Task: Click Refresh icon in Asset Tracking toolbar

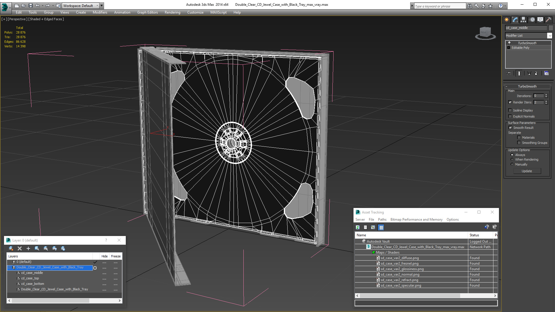Action: tap(358, 227)
